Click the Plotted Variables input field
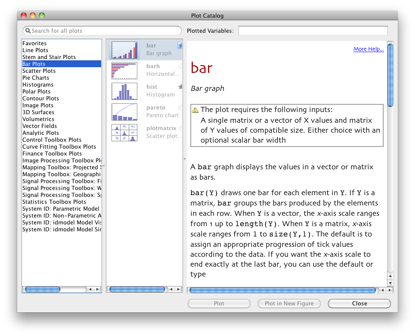Image resolution: width=415 pixels, height=336 pixels. [x=313, y=31]
